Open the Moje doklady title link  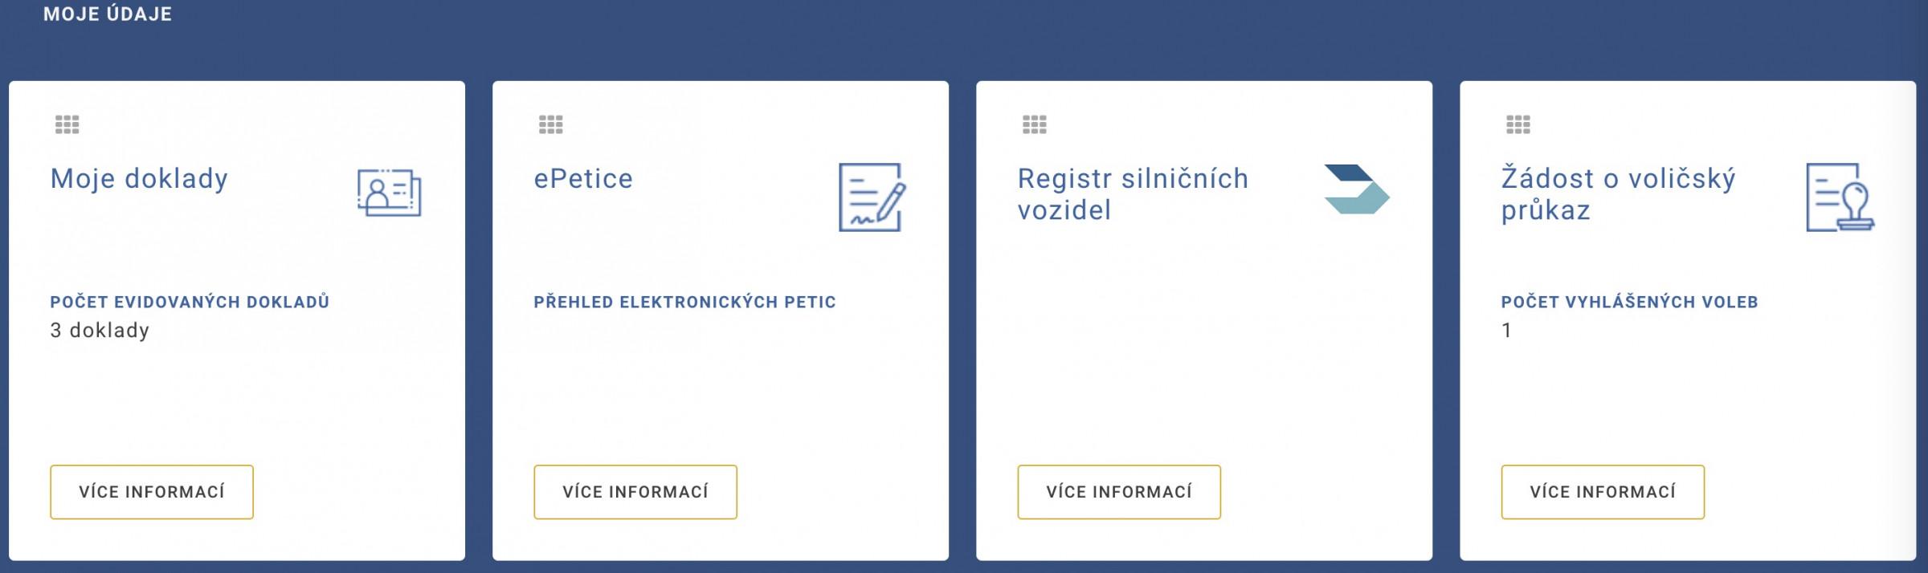click(x=139, y=179)
